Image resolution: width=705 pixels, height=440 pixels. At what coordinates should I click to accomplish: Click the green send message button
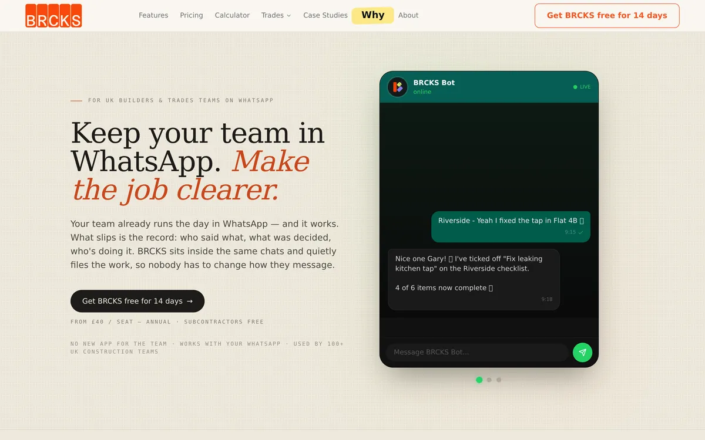582,353
